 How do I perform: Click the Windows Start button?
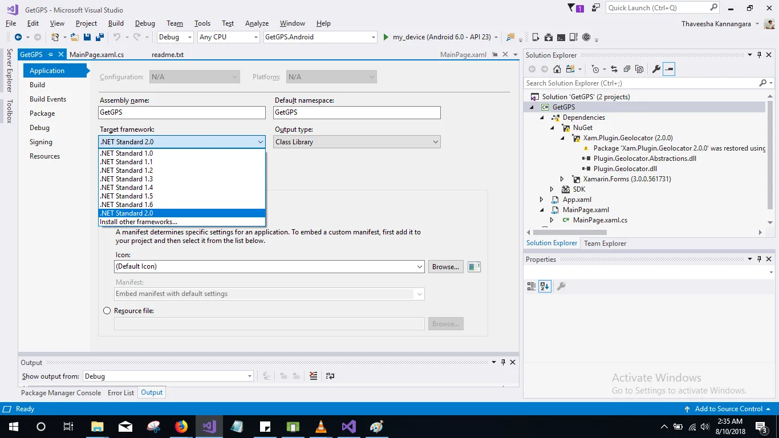pos(13,426)
